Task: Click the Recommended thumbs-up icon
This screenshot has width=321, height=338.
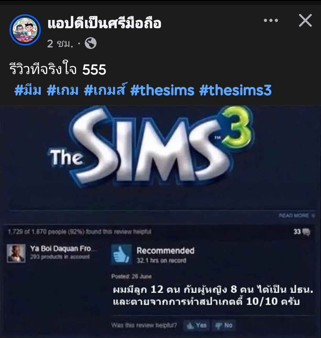Action: 122,254
